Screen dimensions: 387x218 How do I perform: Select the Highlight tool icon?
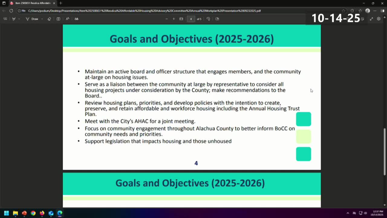[14, 19]
